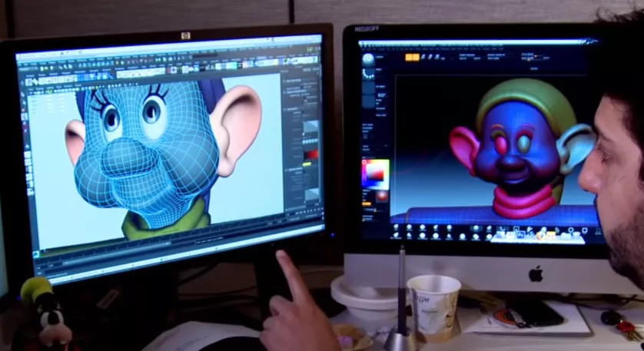Select the first shelf tab in Maya

30,75
